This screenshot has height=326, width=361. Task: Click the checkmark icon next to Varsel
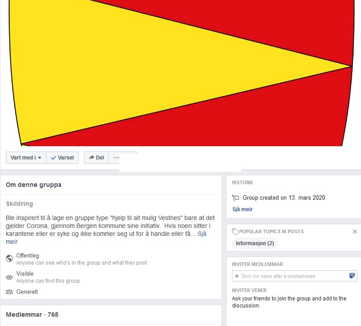(53, 158)
